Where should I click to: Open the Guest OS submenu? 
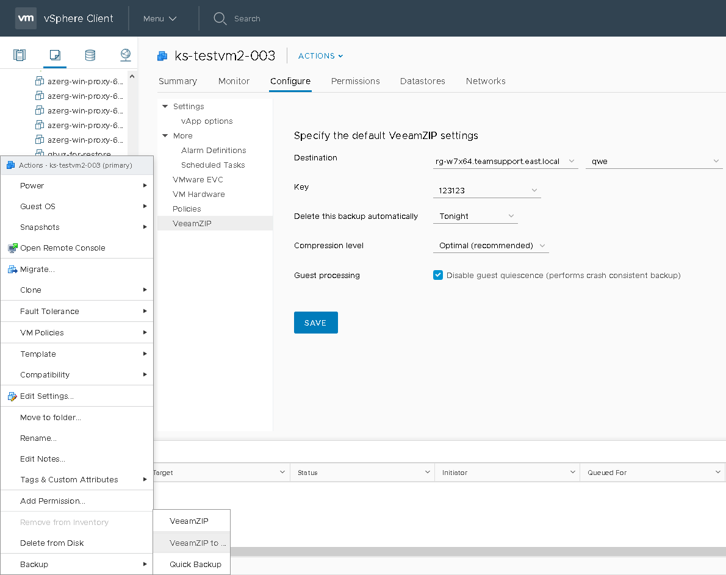click(77, 206)
